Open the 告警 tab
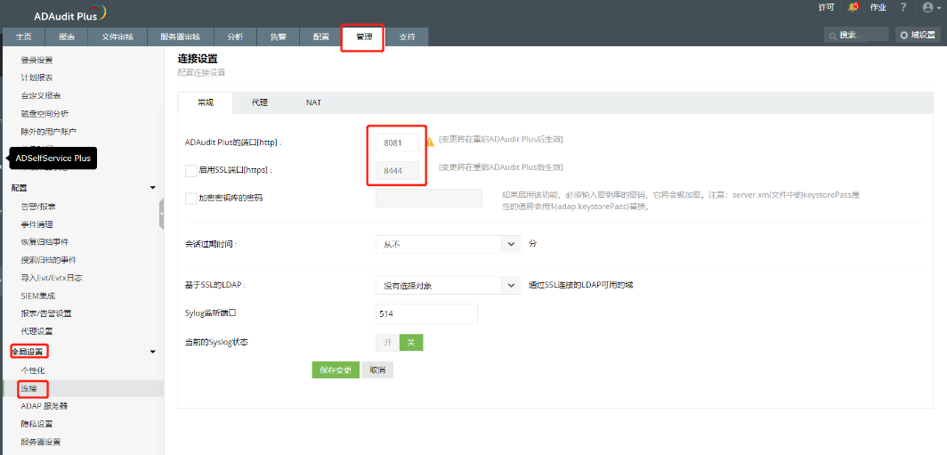The height and width of the screenshot is (455, 947). point(279,37)
